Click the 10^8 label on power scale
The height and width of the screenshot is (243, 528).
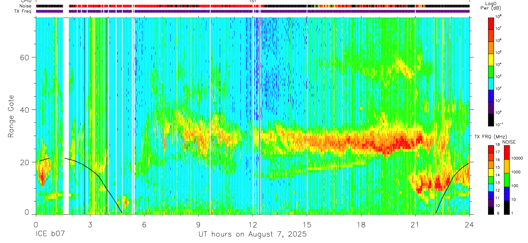point(499,16)
